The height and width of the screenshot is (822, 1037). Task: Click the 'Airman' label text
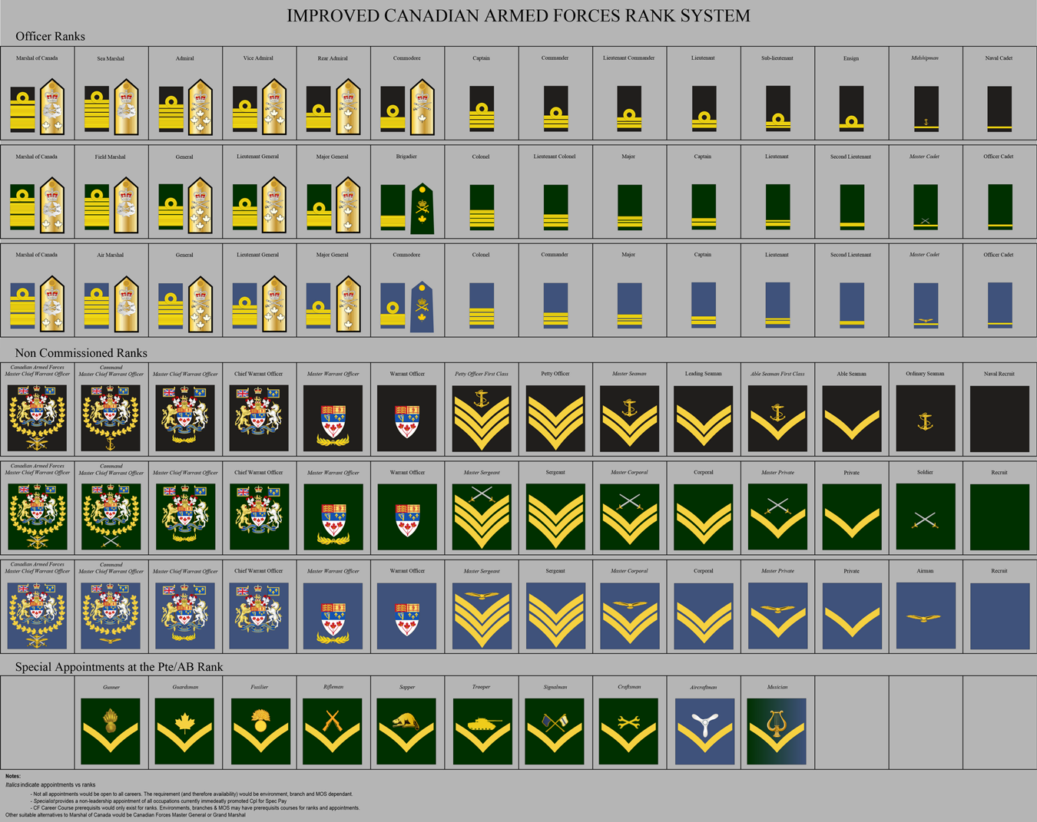click(x=925, y=571)
